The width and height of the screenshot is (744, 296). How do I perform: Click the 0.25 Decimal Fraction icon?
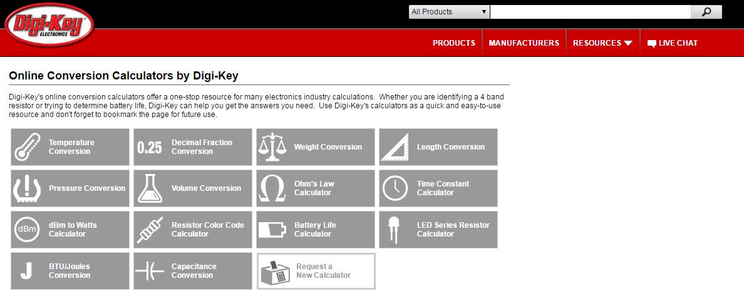click(x=150, y=148)
